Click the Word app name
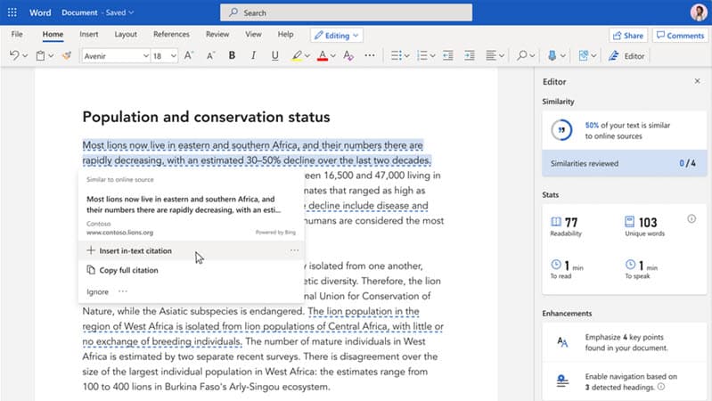Viewport: 712px width, 401px height. [x=40, y=12]
